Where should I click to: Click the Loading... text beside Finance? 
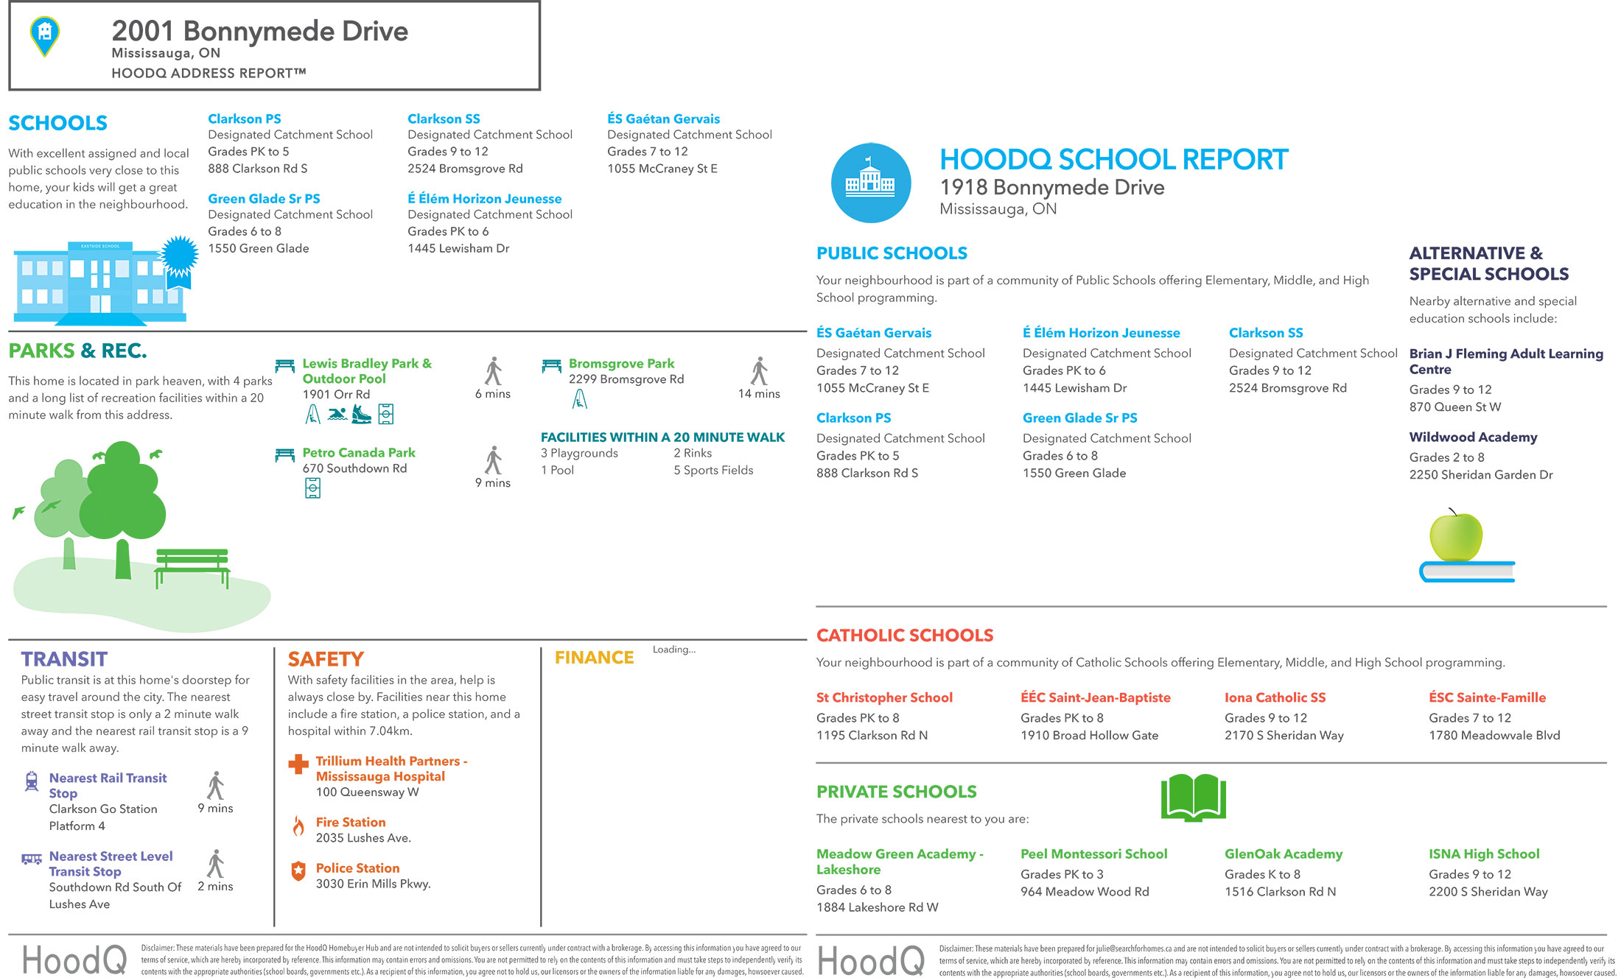pyautogui.click(x=674, y=650)
